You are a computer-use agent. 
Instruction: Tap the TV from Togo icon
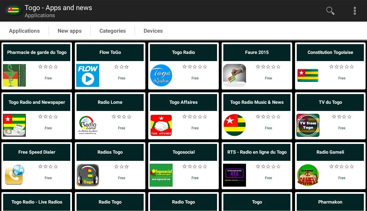[x=308, y=125]
